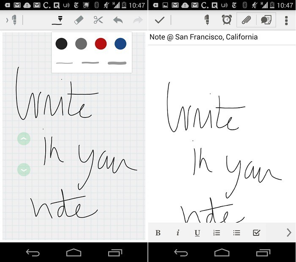Insert a numbered list
Screen dimensions: 296x262
(217, 233)
